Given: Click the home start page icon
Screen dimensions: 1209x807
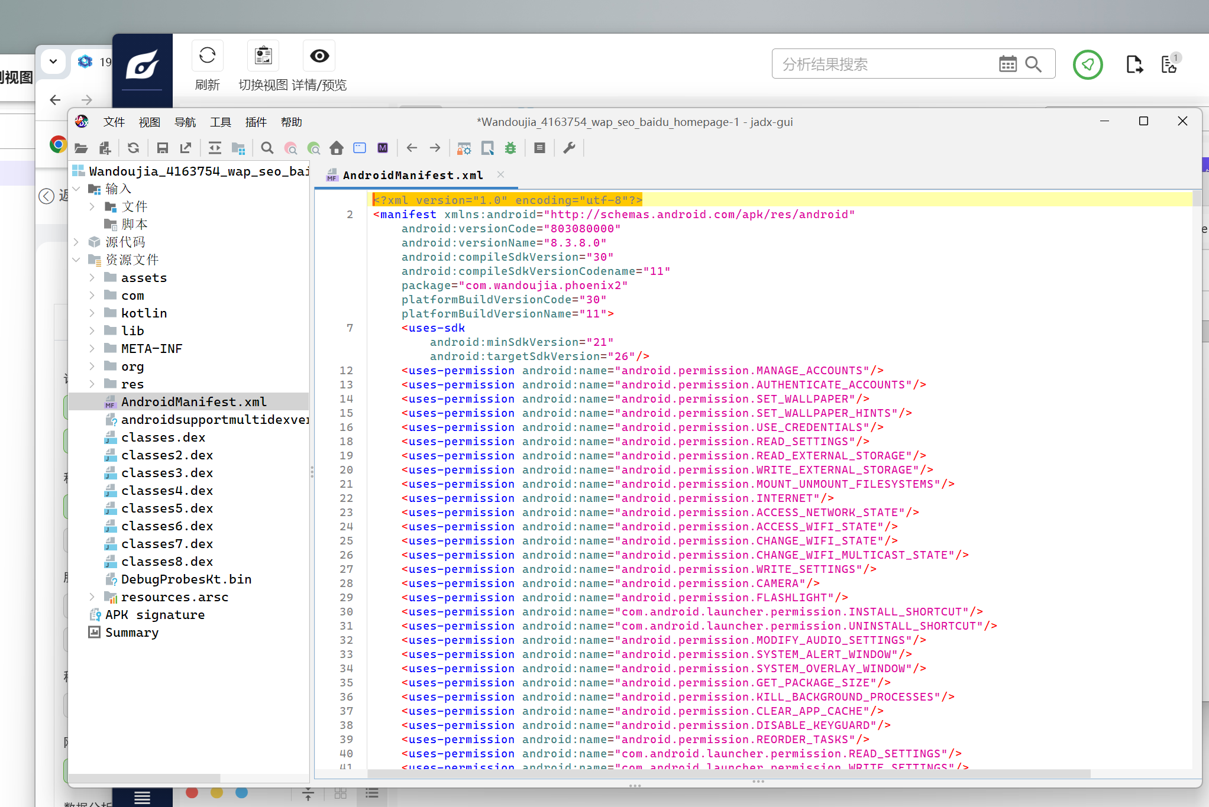Looking at the screenshot, I should (x=337, y=148).
